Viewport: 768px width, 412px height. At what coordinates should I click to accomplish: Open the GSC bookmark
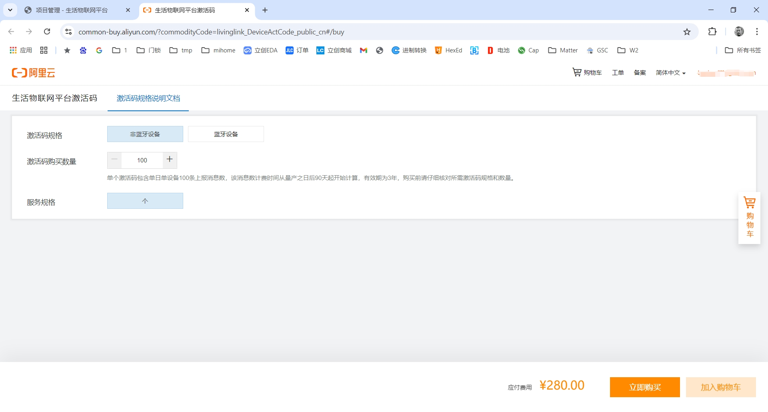click(597, 50)
